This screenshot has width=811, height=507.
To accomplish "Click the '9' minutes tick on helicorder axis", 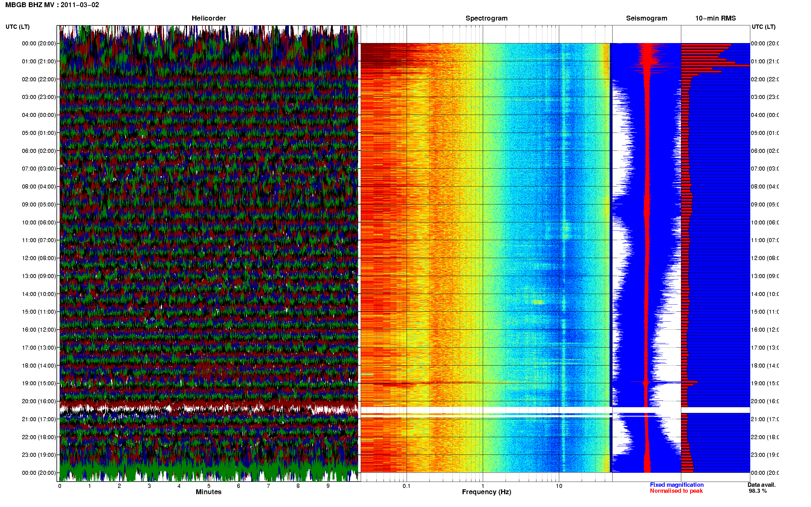I will pos(328,486).
